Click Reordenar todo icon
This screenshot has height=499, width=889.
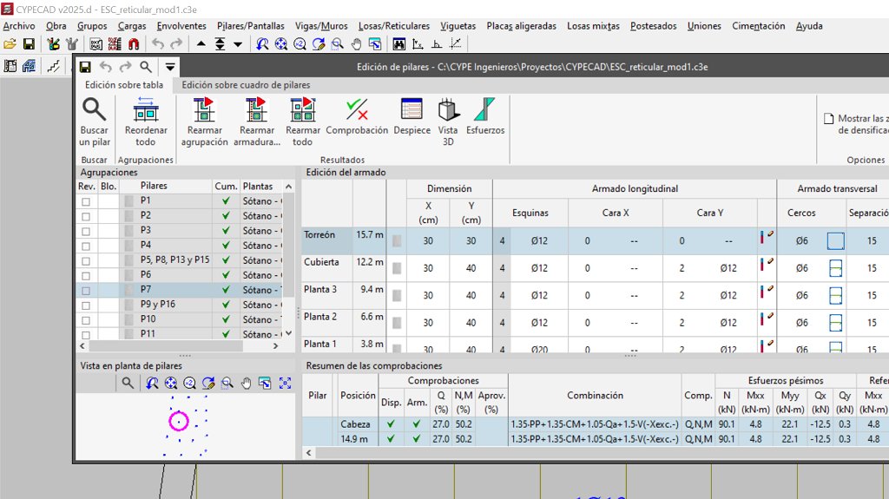[146, 122]
